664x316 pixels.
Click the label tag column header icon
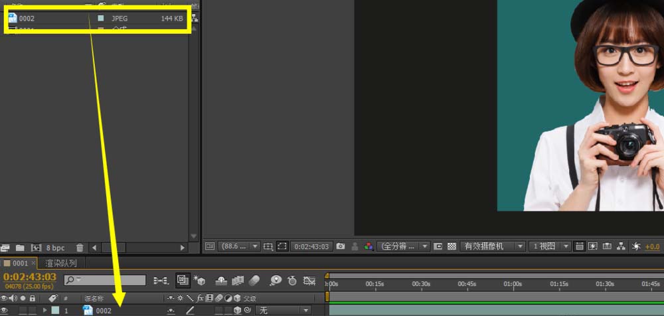[x=53, y=298]
